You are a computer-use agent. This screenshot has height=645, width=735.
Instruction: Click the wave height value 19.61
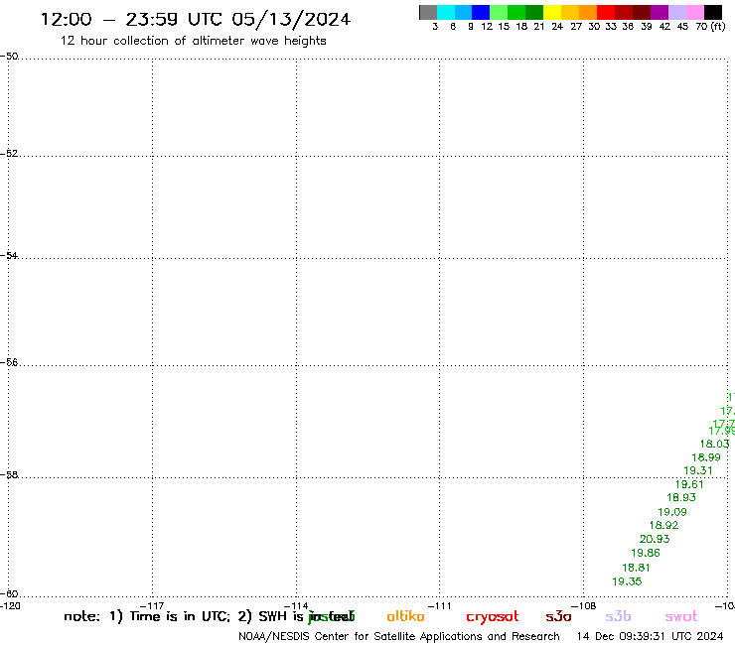point(689,485)
